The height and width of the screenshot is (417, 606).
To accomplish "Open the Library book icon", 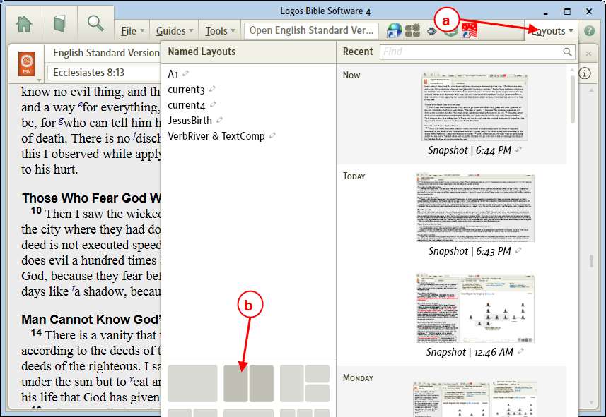I will pyautogui.click(x=60, y=24).
